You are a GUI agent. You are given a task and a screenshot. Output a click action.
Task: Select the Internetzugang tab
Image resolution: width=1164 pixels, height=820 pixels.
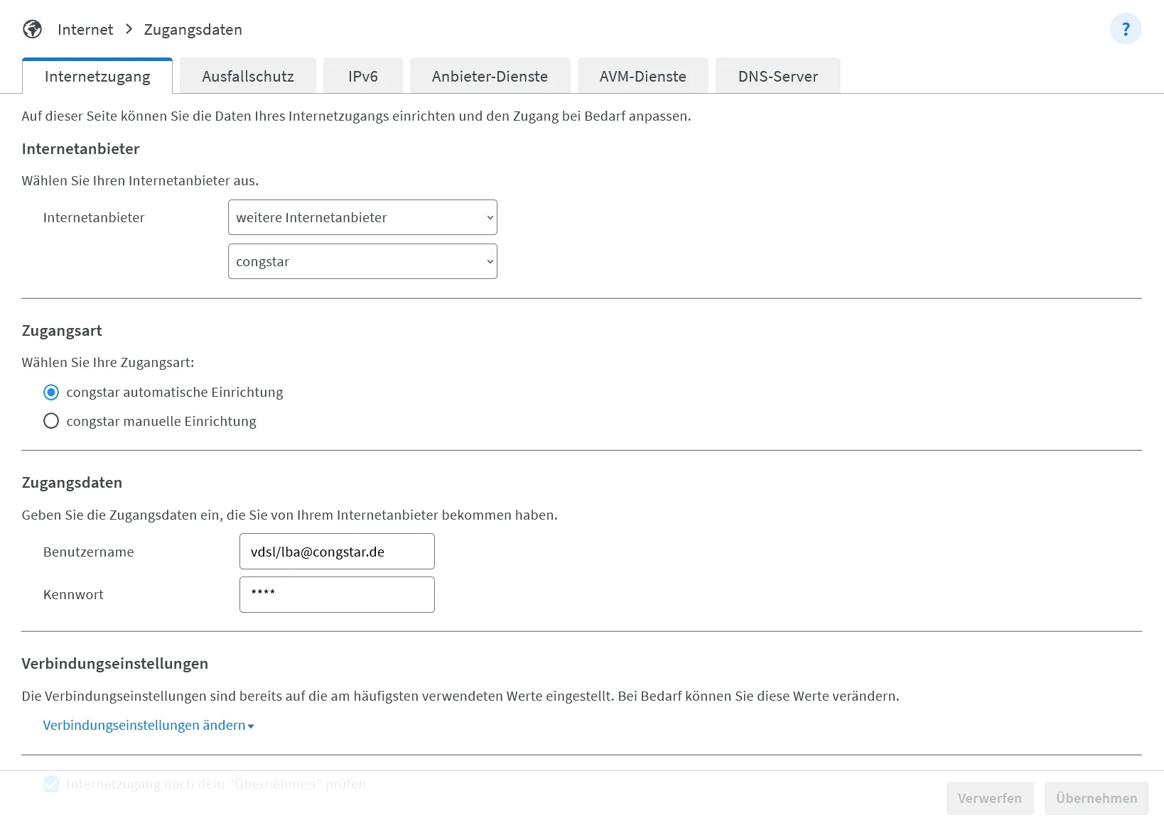97,76
